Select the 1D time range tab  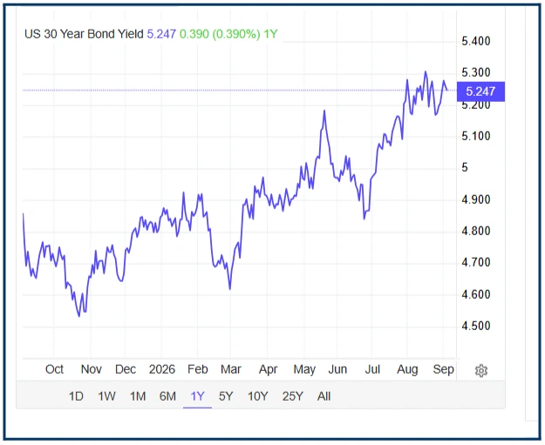76,396
